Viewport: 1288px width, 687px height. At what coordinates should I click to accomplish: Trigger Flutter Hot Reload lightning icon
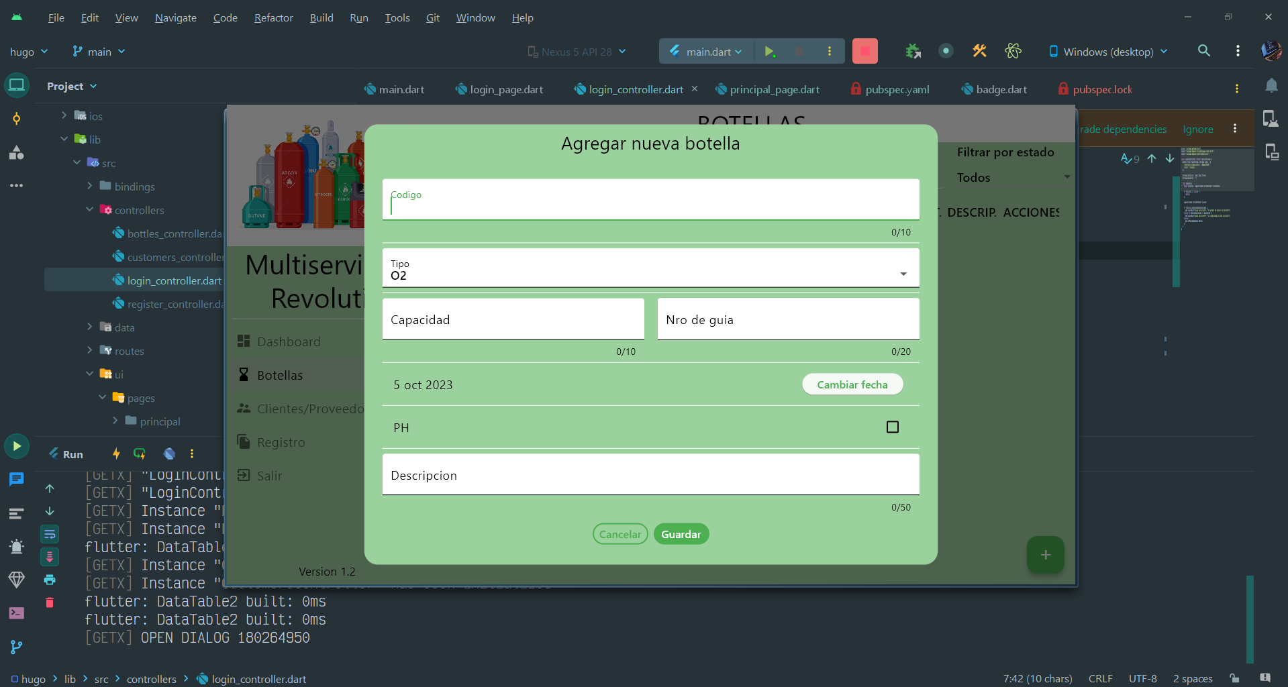pyautogui.click(x=116, y=454)
